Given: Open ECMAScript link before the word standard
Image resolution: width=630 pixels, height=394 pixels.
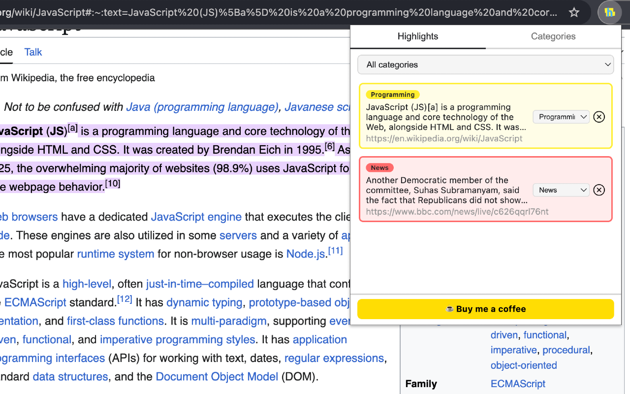Looking at the screenshot, I should (x=35, y=302).
